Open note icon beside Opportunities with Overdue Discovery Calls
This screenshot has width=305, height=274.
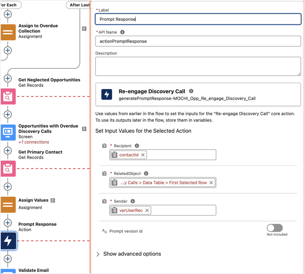point(84,129)
